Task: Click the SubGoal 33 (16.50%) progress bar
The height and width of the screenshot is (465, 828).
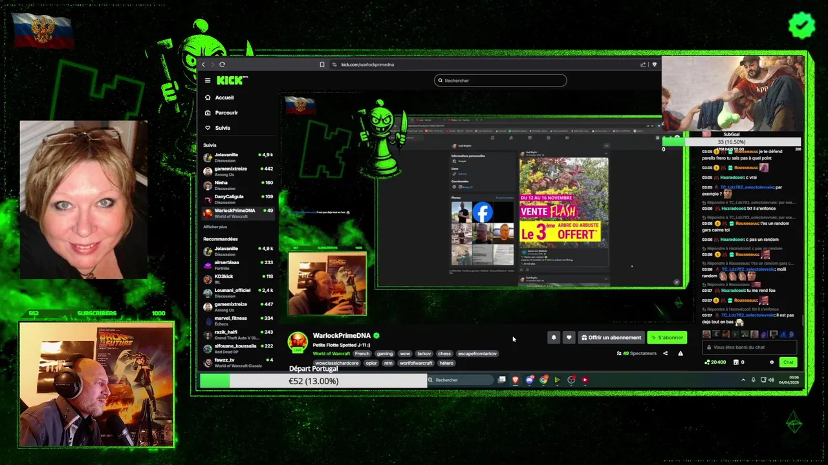Action: click(x=732, y=141)
